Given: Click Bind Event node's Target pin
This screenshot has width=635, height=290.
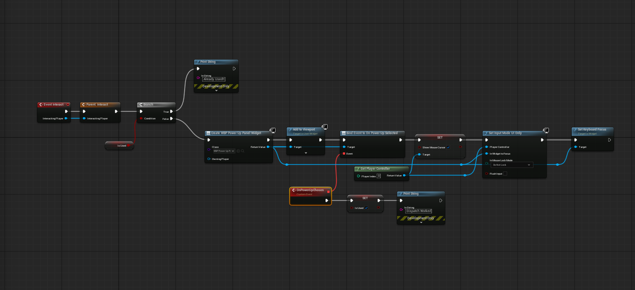Looking at the screenshot, I should click(x=344, y=147).
